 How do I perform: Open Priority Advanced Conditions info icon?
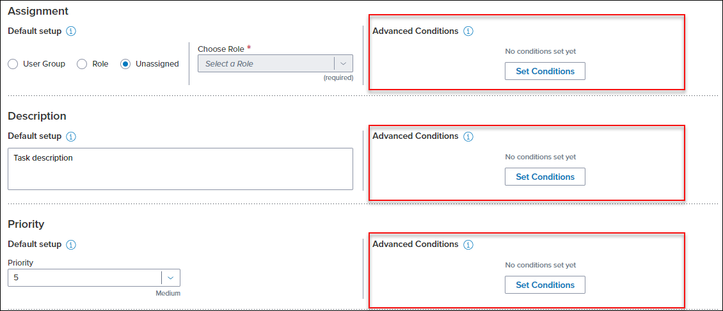[468, 244]
